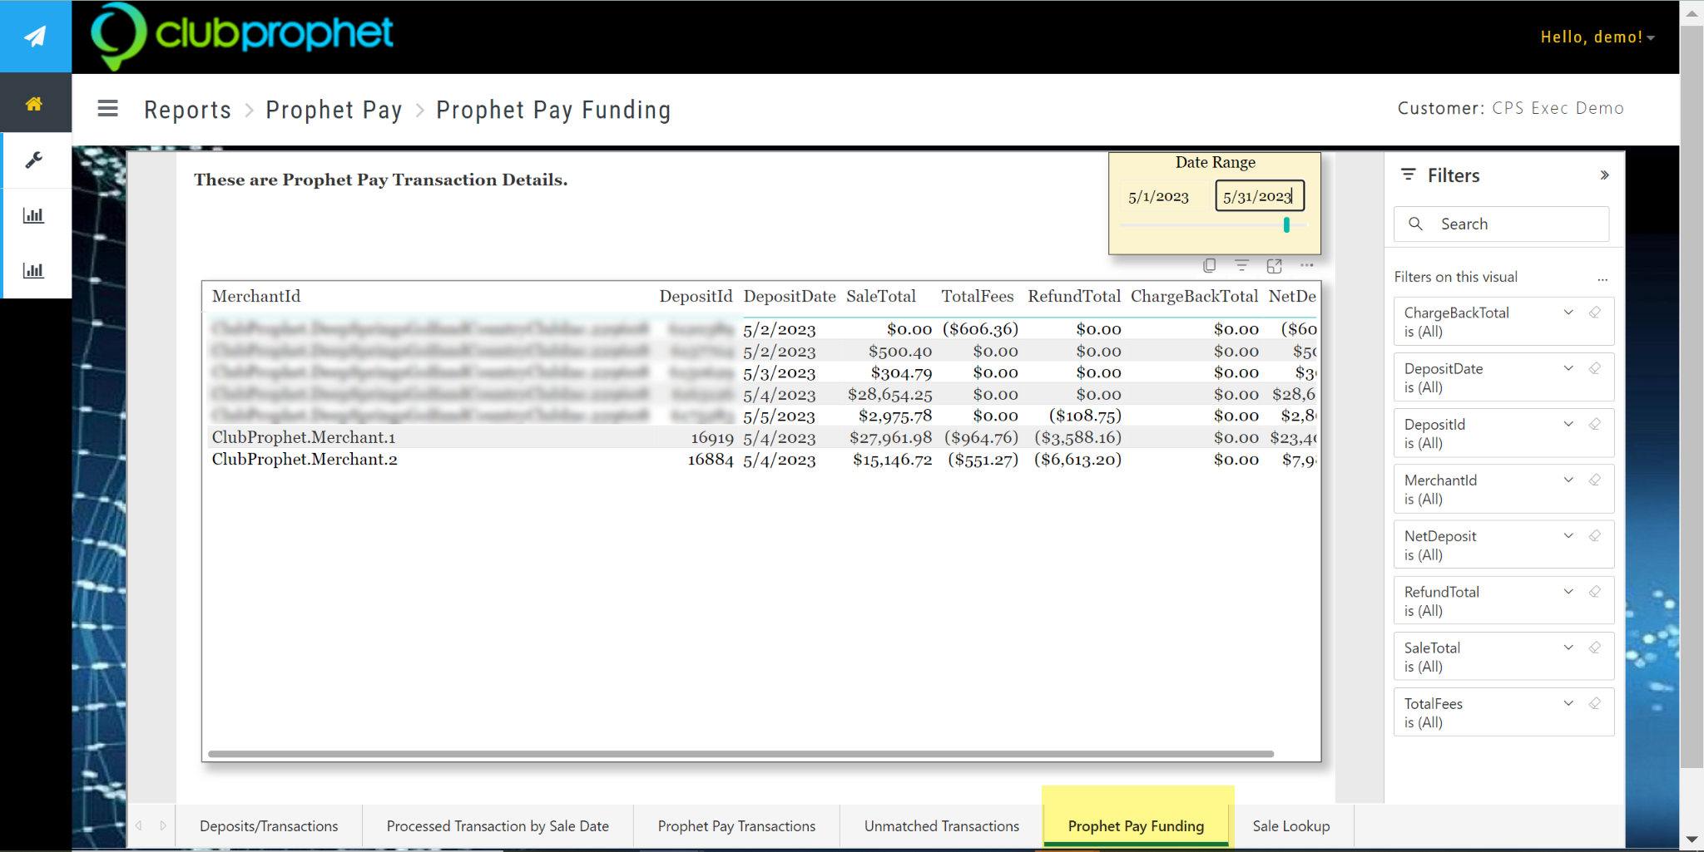Viewport: 1704px width, 852px height.
Task: Collapse the Filters pane with double chevron
Action: tap(1605, 175)
